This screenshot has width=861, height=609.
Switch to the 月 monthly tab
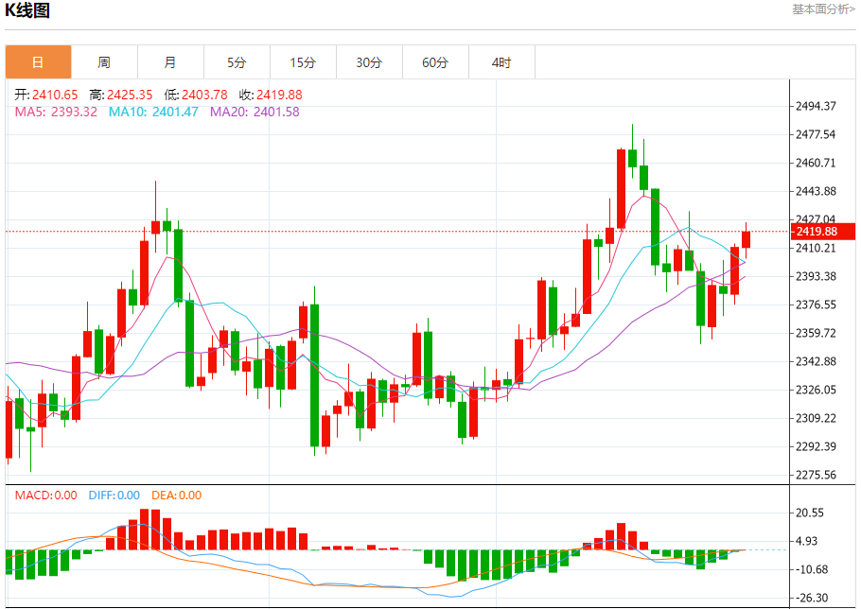click(x=170, y=62)
